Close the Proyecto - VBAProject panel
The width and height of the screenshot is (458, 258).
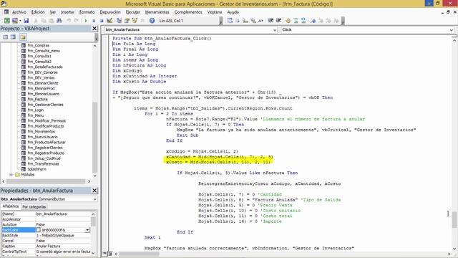coord(94,29)
